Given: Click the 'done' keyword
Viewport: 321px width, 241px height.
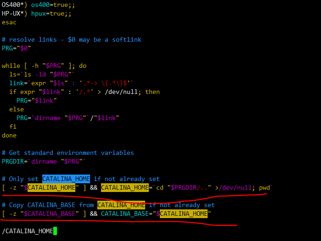Looking at the screenshot, I should 9,136.
